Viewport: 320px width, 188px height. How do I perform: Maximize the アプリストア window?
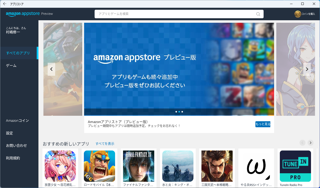click(303, 4)
